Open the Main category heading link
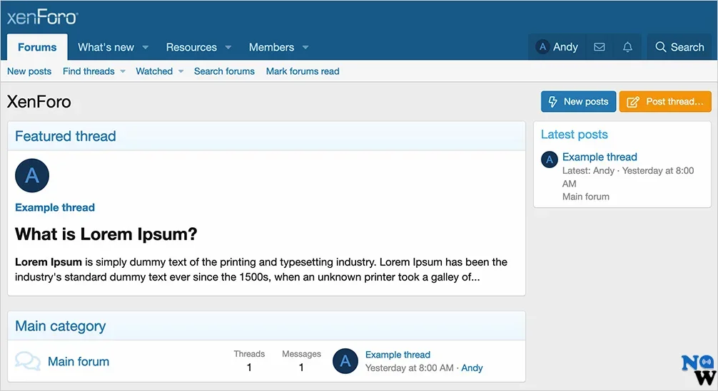This screenshot has height=391, width=718. point(61,326)
